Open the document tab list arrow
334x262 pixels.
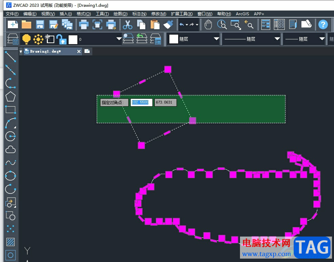(x=21, y=52)
